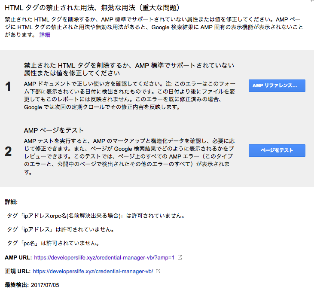The image size is (314, 293).
Task: Open external-link icon beside the AMP URL
Action: click(180, 258)
